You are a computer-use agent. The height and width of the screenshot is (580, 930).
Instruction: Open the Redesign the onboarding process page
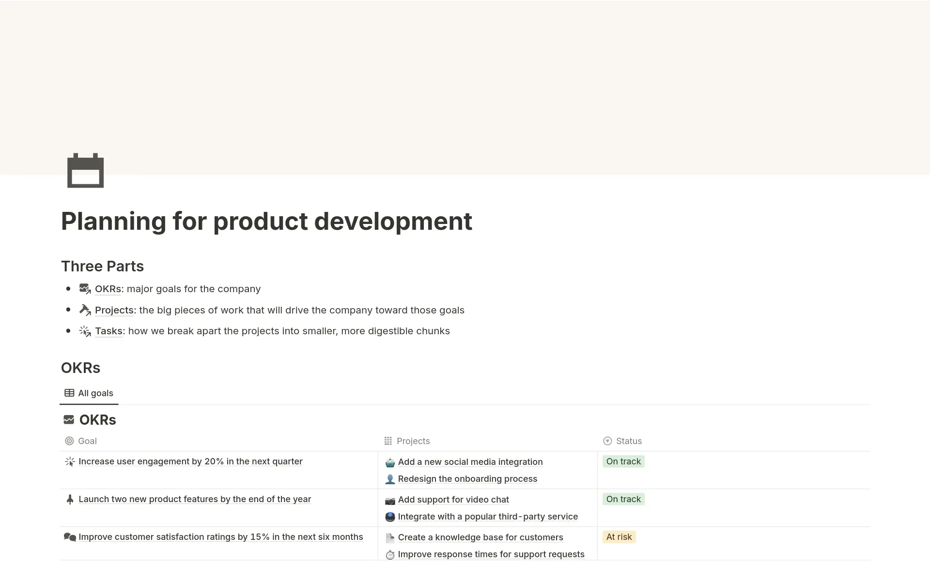click(467, 479)
